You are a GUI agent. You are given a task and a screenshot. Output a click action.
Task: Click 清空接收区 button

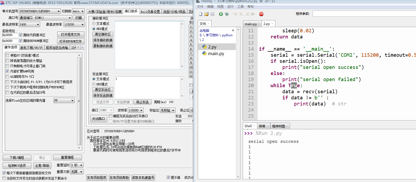tap(103, 34)
